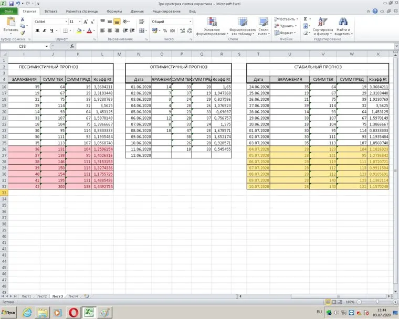
Task: Switch to sheet tab Лист2
Action: (41, 296)
